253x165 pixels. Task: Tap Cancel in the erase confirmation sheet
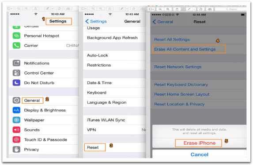pyautogui.click(x=200, y=154)
